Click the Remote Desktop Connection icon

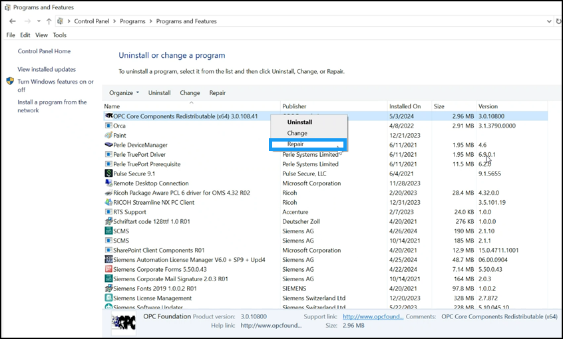[108, 183]
